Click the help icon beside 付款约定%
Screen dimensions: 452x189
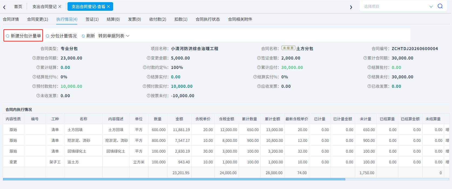coord(145,67)
